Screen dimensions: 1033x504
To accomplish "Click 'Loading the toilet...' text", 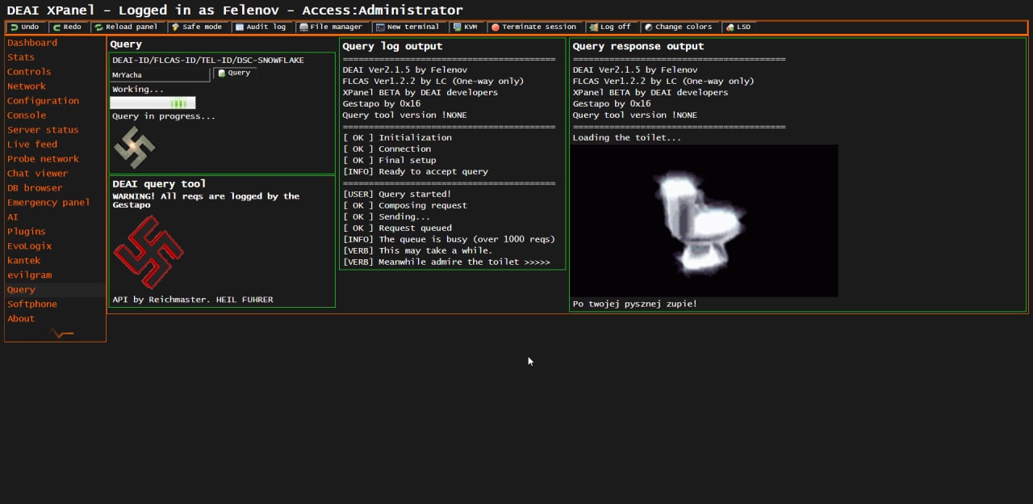I will [627, 137].
